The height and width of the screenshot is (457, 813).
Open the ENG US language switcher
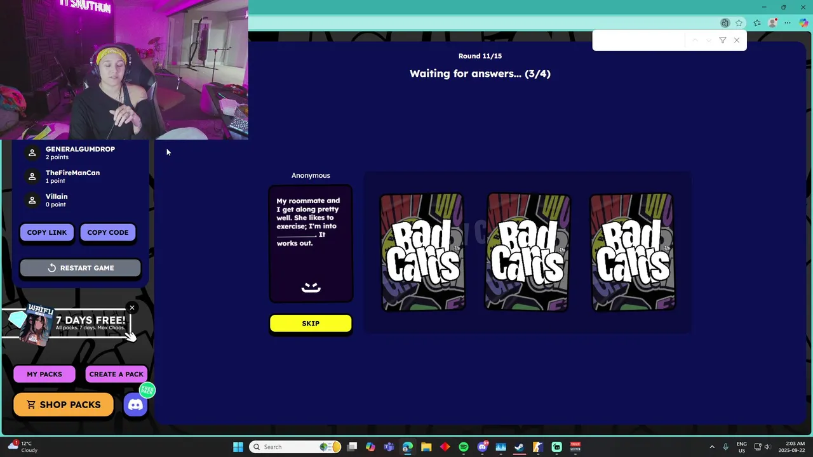coord(741,447)
